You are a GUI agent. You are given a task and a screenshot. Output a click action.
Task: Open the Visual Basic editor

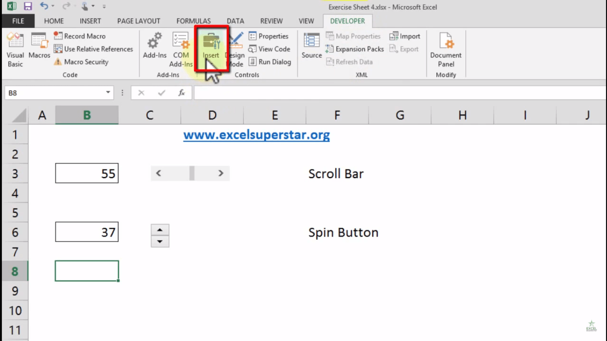(x=15, y=50)
